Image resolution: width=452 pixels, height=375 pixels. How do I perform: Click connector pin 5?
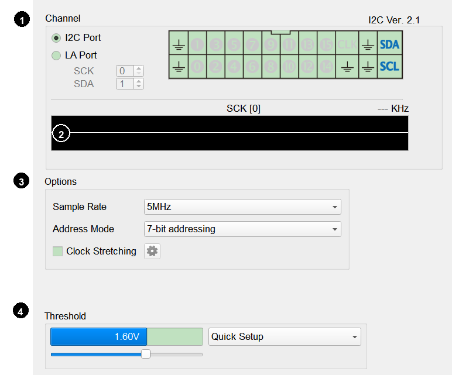pos(234,44)
